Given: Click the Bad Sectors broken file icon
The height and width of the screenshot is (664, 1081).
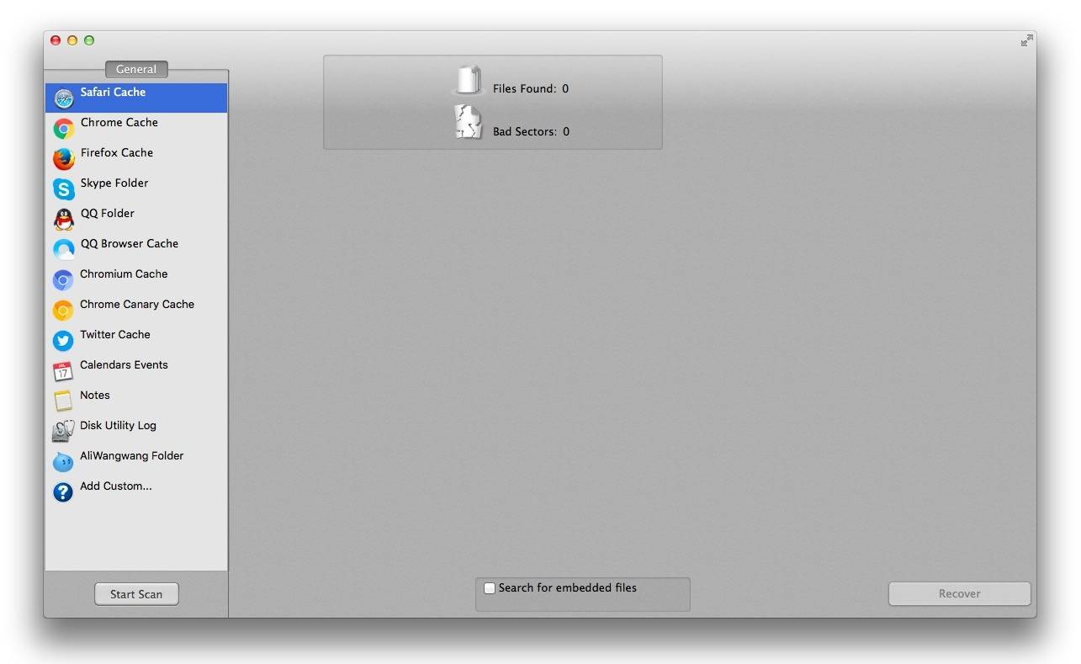Looking at the screenshot, I should (x=469, y=122).
